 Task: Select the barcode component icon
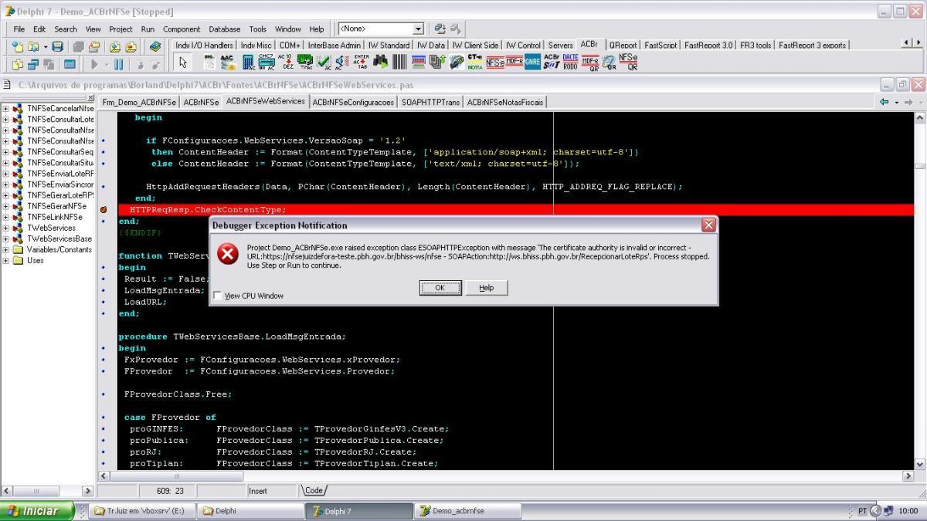click(399, 63)
